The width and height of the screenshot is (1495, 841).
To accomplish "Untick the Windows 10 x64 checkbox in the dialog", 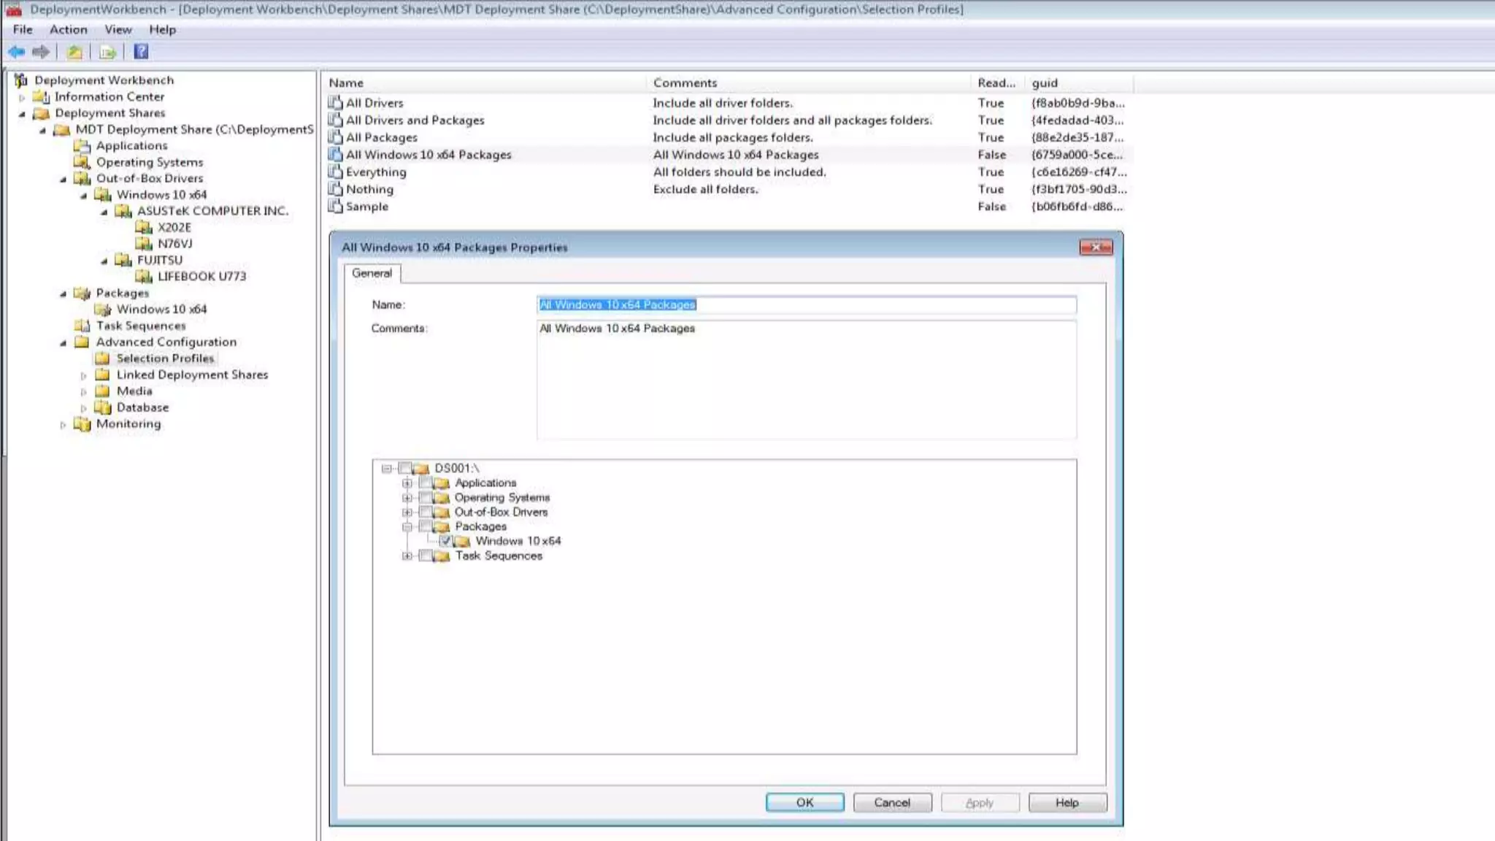I will click(445, 541).
